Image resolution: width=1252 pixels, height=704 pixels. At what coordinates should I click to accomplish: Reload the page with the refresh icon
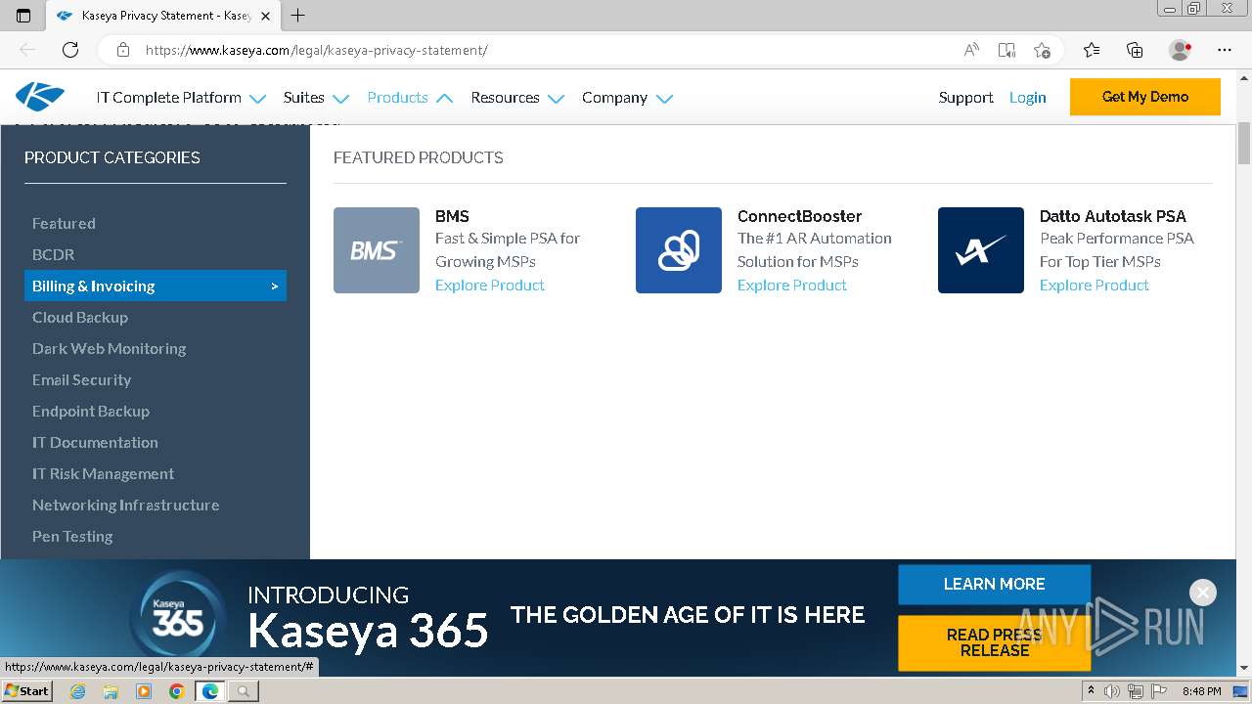click(70, 50)
